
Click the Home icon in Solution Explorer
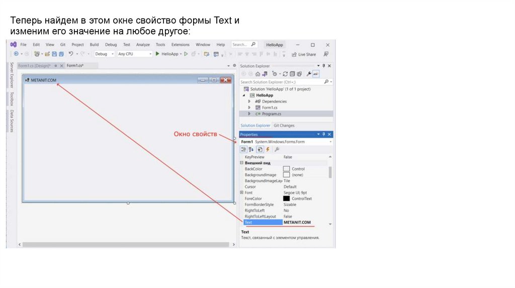click(x=258, y=74)
